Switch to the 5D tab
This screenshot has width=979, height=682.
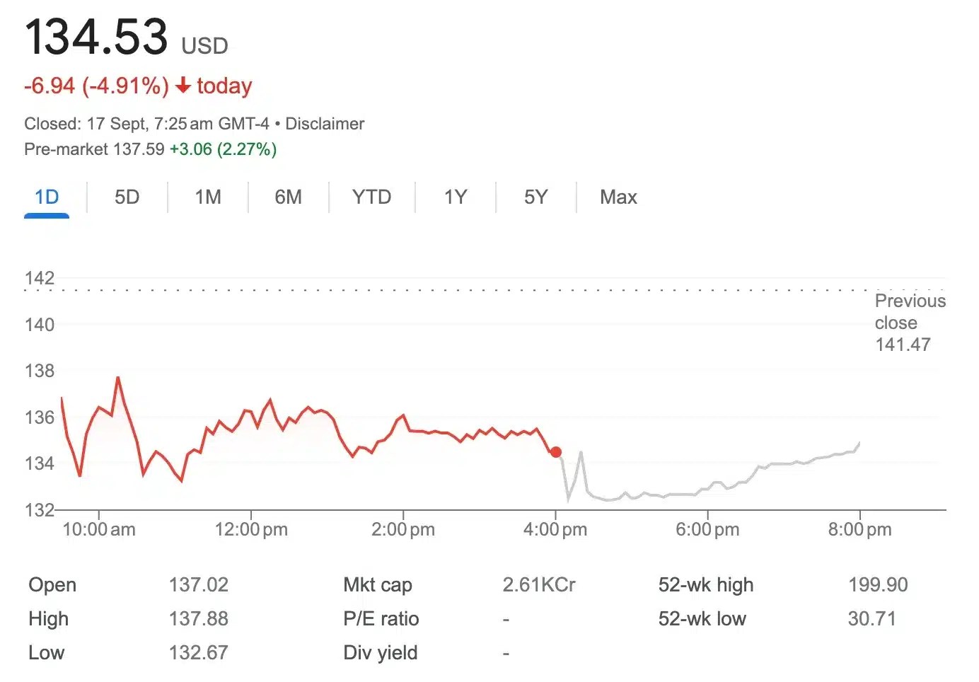click(x=127, y=197)
